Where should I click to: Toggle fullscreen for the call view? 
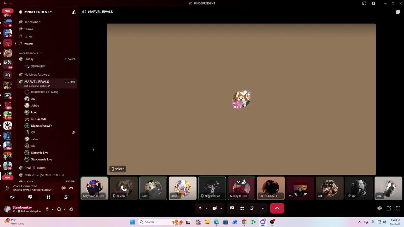(398, 208)
